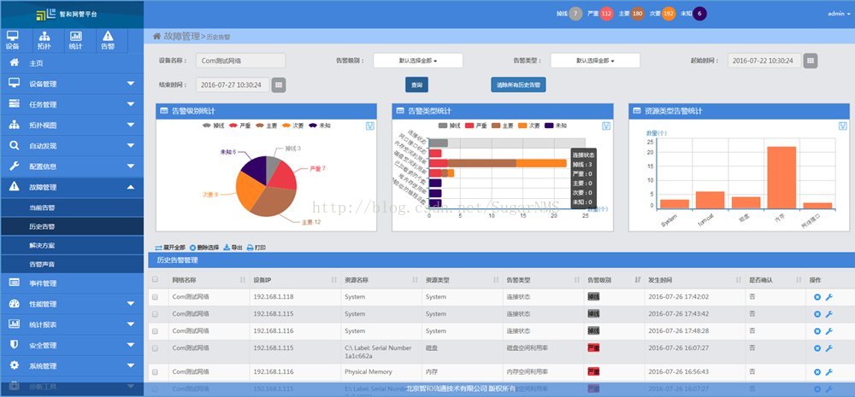Tick the checkbox for 192.168.1.118 row
855x397 pixels.
pos(155,297)
